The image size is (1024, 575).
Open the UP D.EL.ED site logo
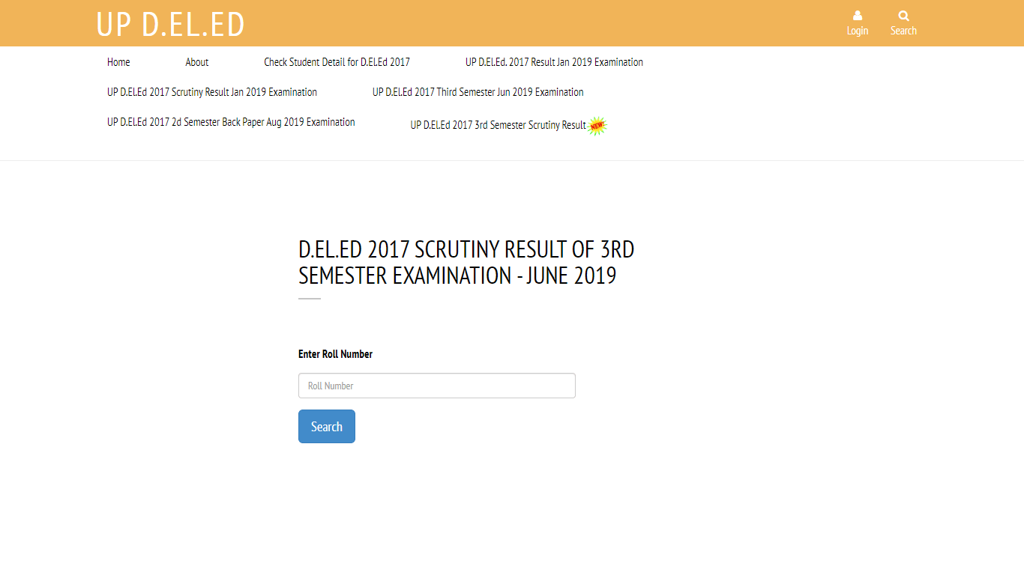click(x=171, y=25)
